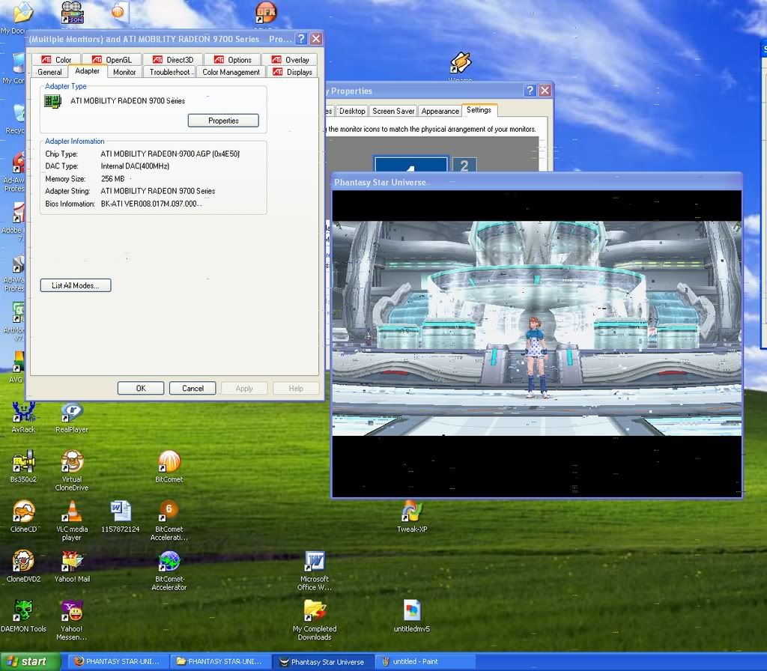Image resolution: width=767 pixels, height=671 pixels.
Task: Click the Phantasy Star Universe title bar
Action: pyautogui.click(x=536, y=182)
